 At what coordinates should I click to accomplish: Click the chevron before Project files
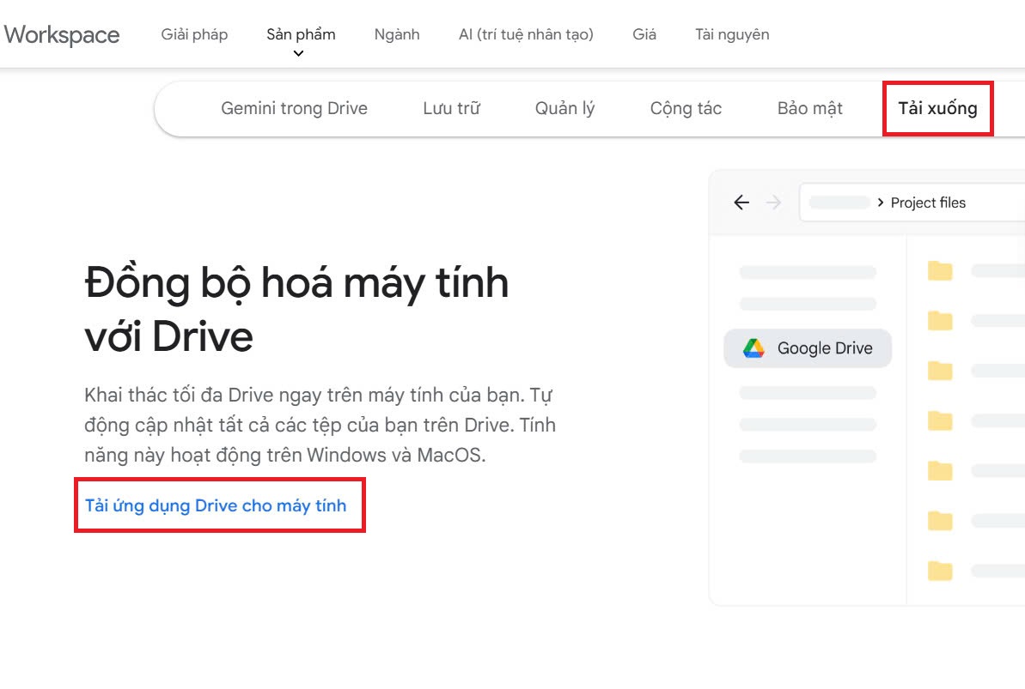click(x=881, y=202)
